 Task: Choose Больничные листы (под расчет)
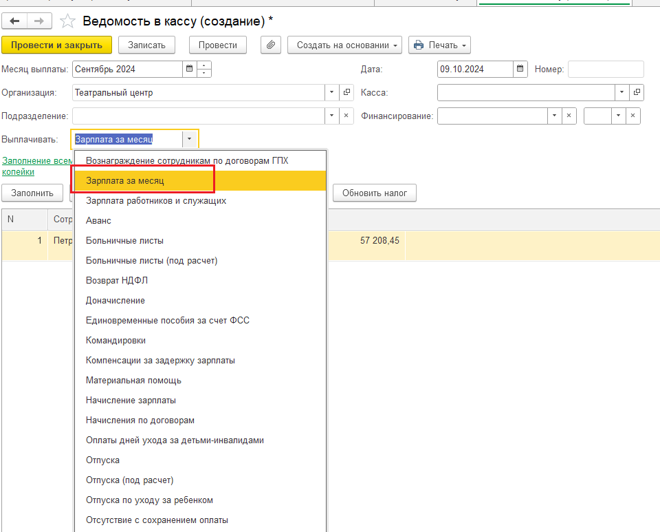point(200,260)
